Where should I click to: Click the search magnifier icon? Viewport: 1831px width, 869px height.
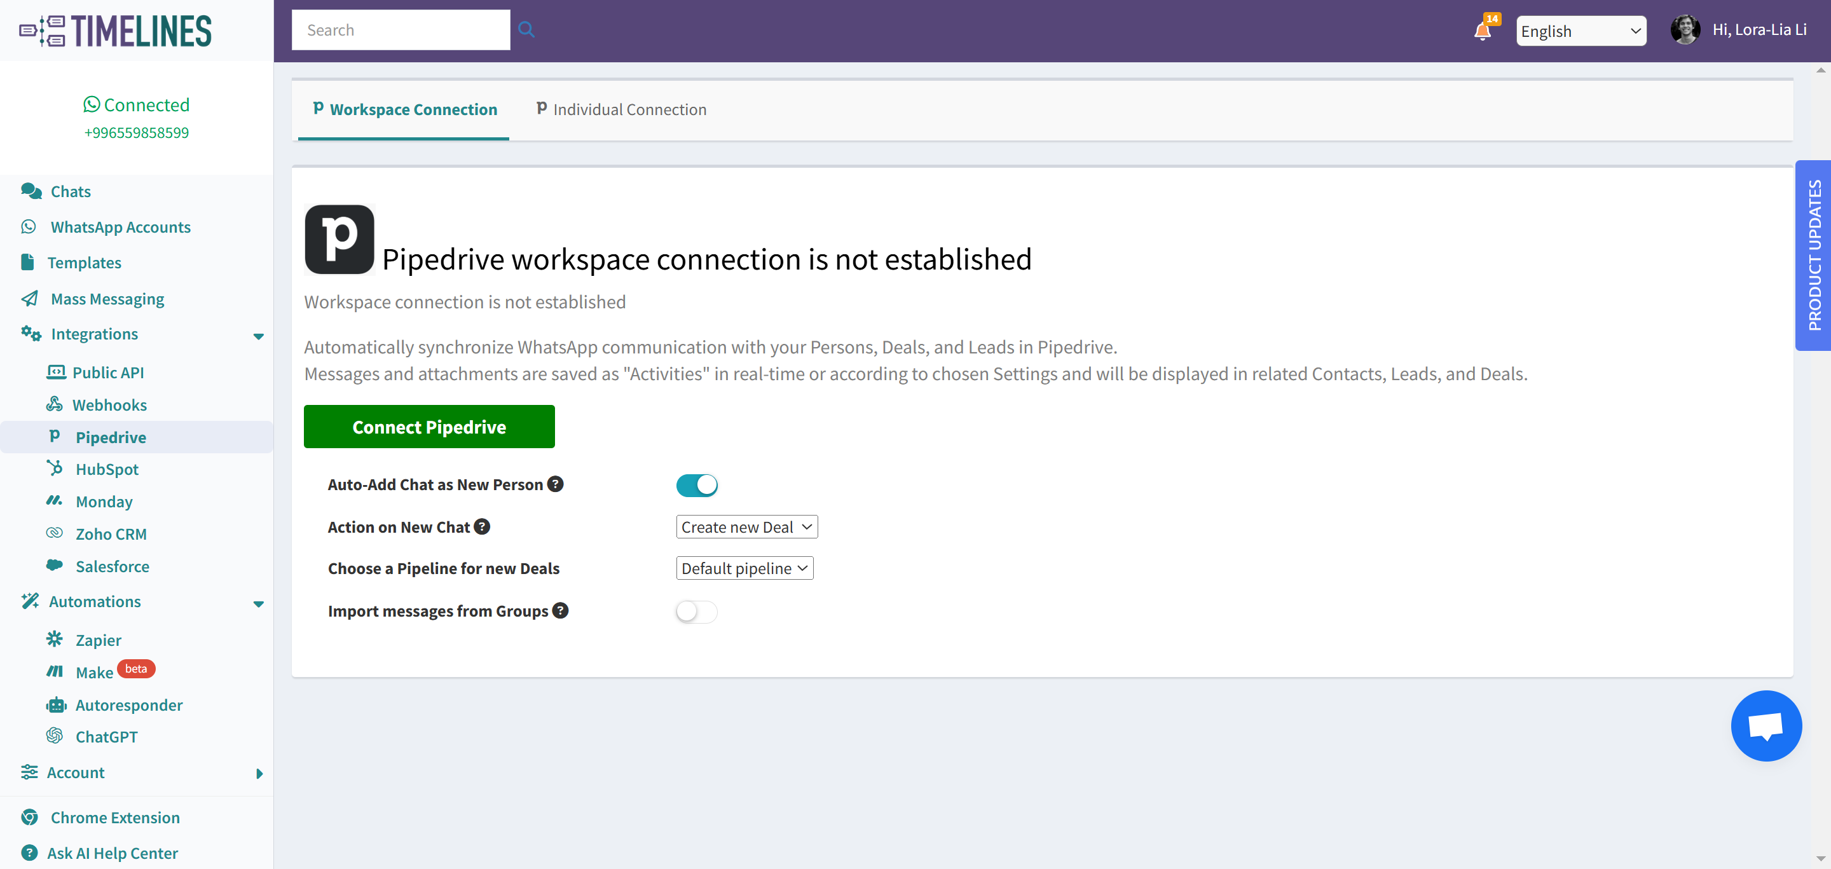tap(526, 30)
